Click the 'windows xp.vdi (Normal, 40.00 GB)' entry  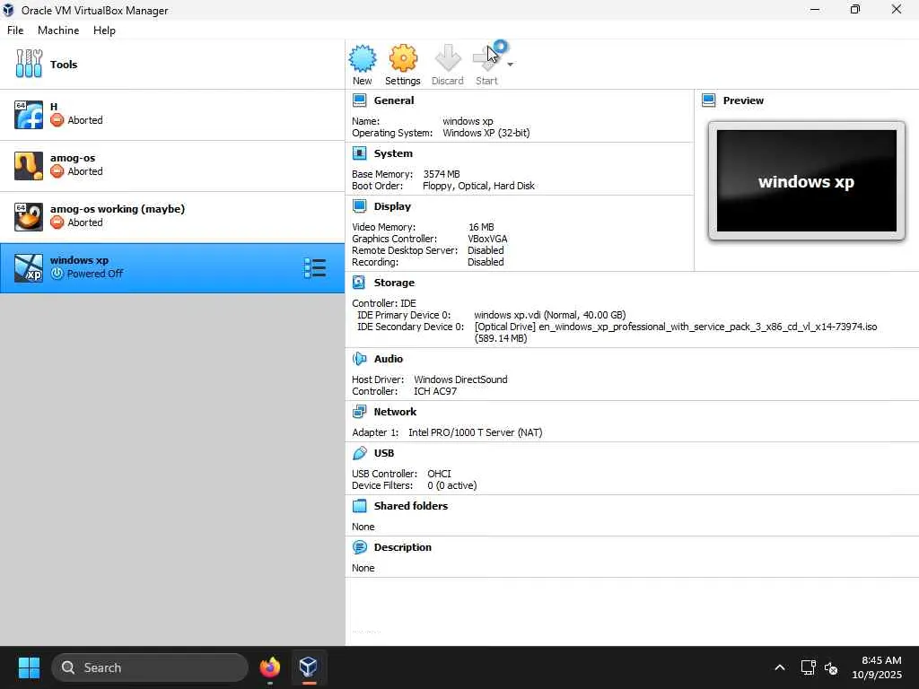coord(550,315)
